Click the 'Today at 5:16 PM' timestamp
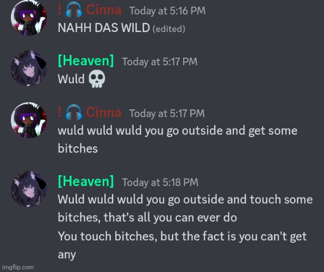 tap(167, 11)
